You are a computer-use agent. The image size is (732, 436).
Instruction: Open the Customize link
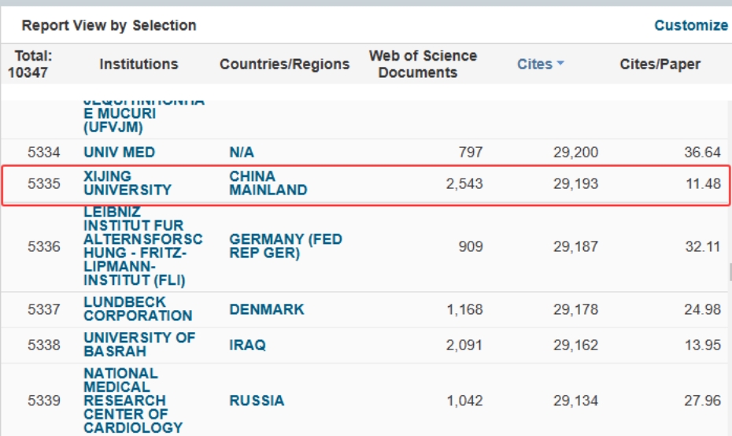point(690,25)
